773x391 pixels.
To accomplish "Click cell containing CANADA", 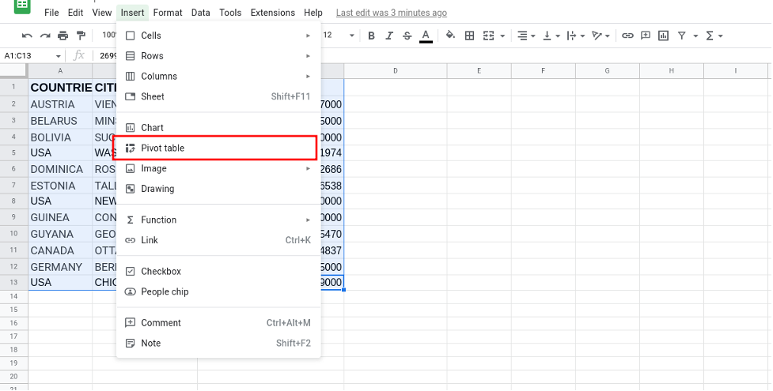I will coord(60,250).
